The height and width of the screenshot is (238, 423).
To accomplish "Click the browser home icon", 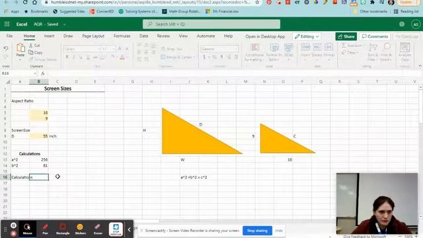I will (x=34, y=2).
